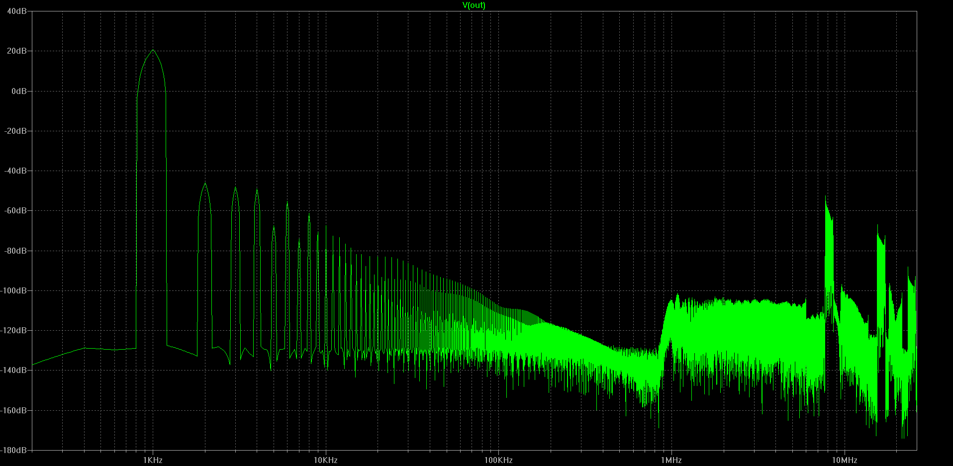
Task: Click the 10KHz frequency label
Action: (326, 460)
